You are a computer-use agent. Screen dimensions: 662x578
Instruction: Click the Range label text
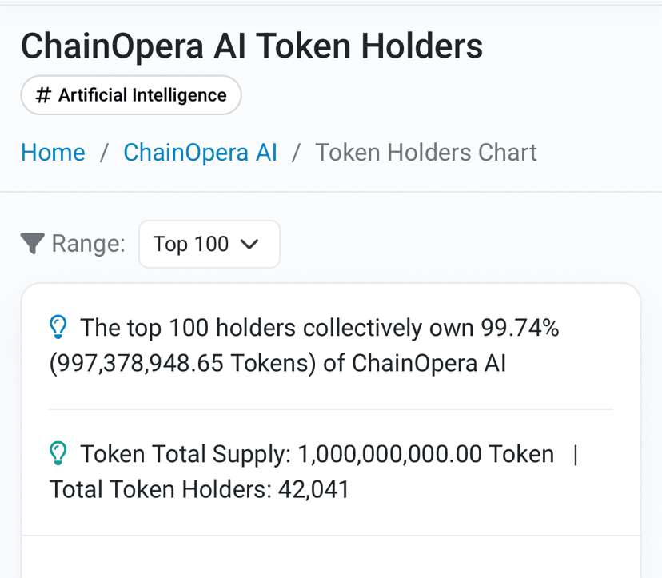88,244
